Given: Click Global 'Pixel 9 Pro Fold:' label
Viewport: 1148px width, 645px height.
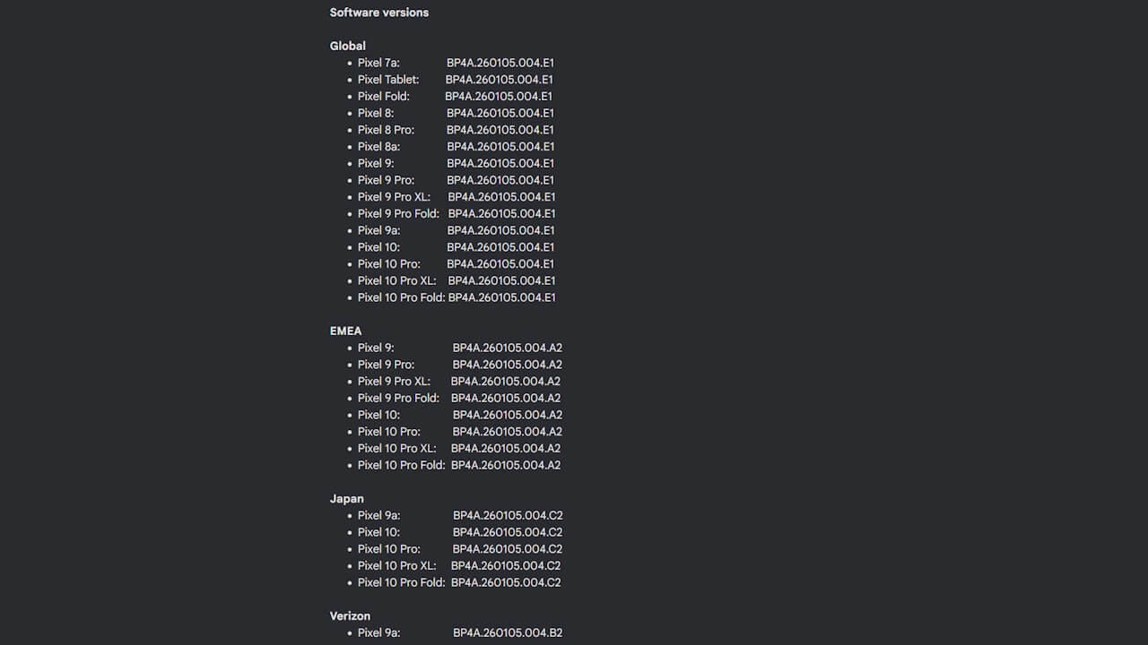Looking at the screenshot, I should (x=398, y=213).
